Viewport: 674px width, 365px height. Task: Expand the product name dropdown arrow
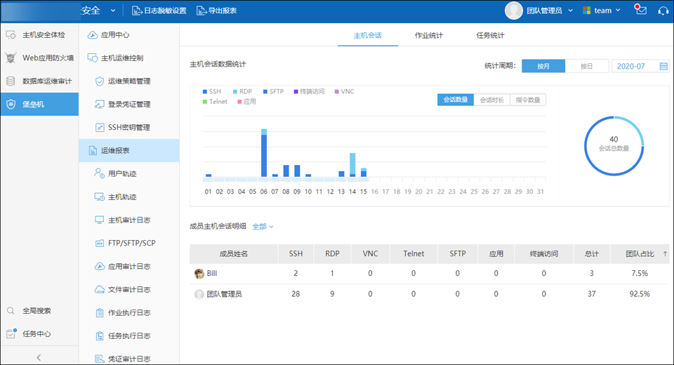(113, 11)
